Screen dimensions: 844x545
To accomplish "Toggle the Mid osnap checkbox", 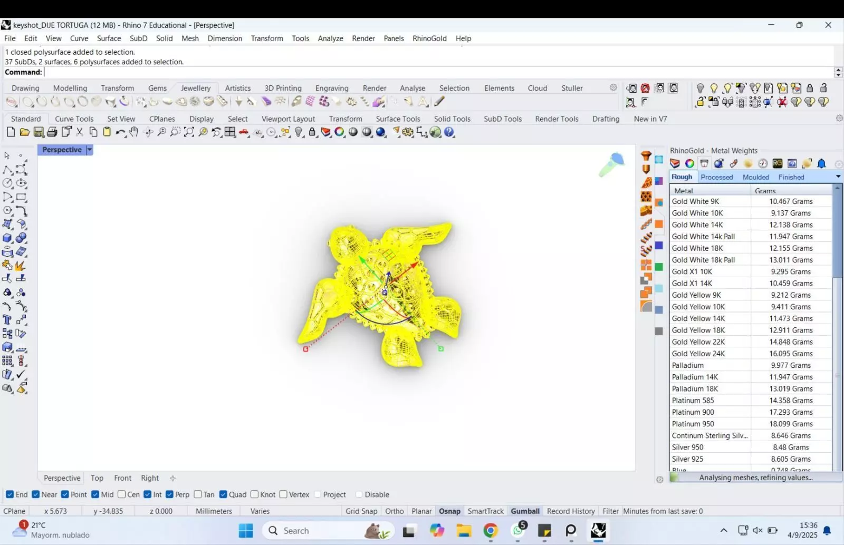I will click(x=95, y=494).
